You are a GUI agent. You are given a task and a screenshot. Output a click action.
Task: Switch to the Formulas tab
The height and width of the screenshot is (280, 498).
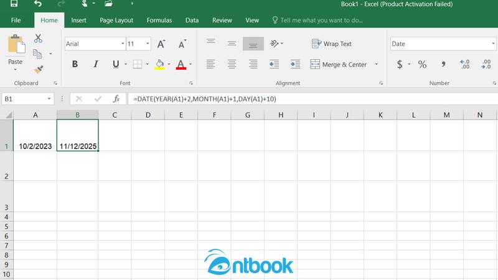pos(159,21)
